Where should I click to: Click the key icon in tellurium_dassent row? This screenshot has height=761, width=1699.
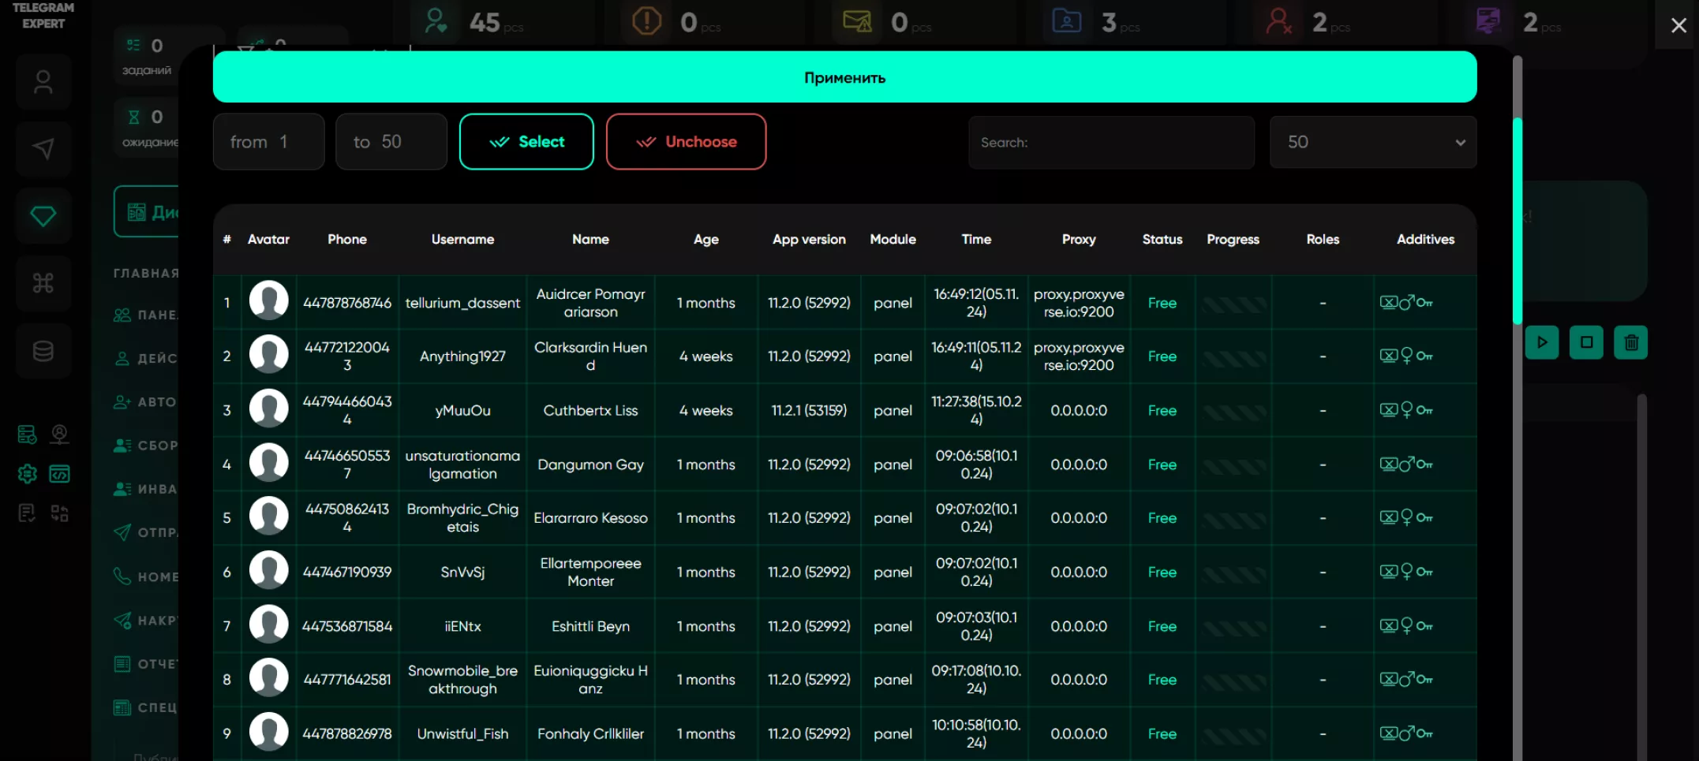click(1424, 303)
